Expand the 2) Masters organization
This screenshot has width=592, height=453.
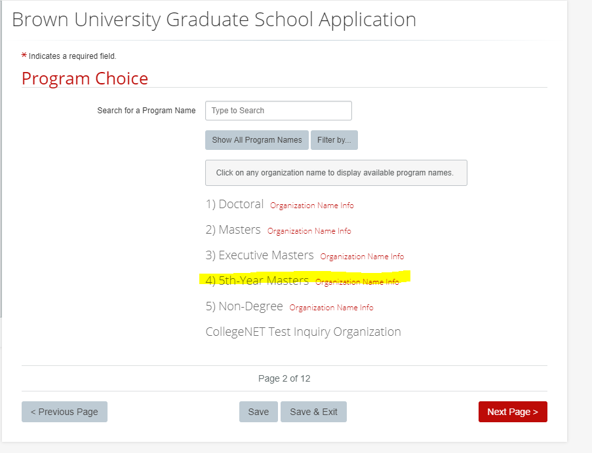point(233,230)
